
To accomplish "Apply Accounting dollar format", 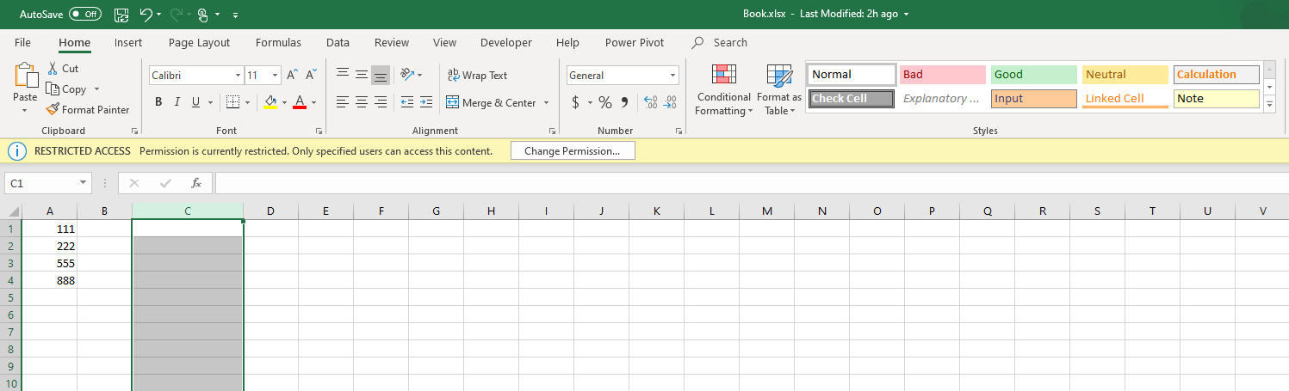I will [575, 102].
